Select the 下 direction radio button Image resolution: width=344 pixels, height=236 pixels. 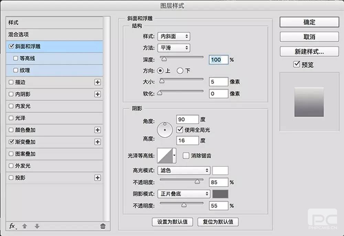point(180,71)
